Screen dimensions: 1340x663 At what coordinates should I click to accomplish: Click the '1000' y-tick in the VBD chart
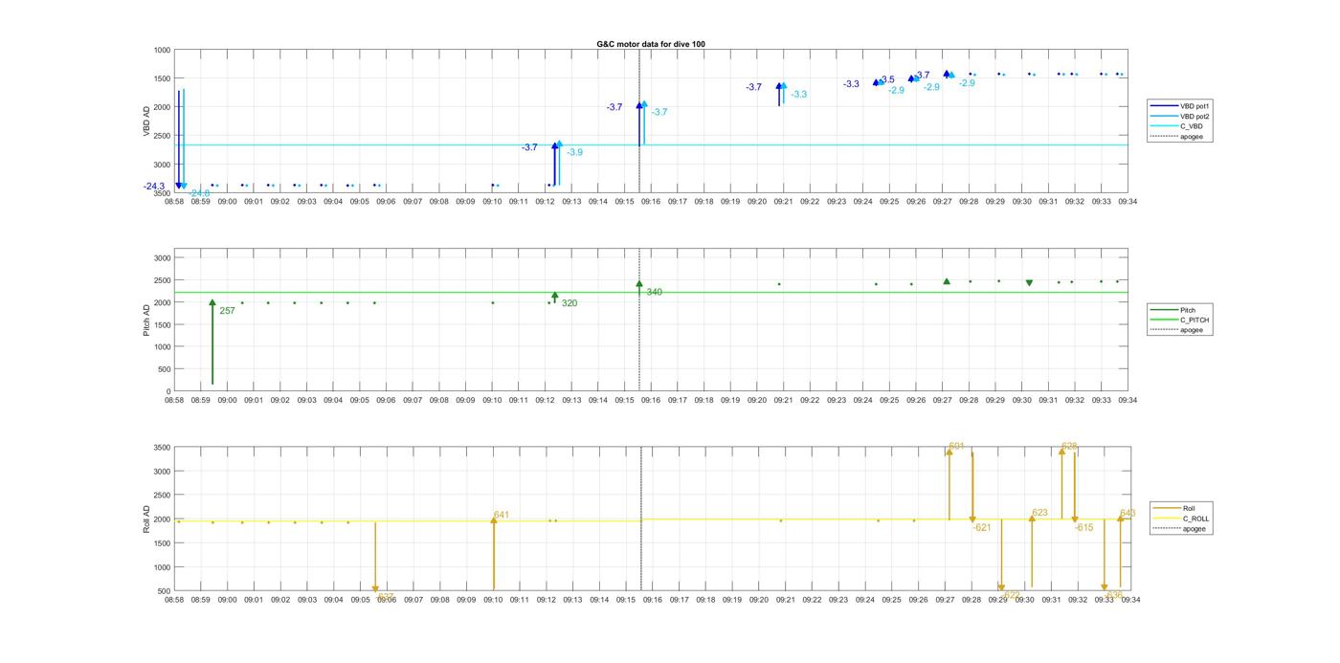click(x=161, y=50)
